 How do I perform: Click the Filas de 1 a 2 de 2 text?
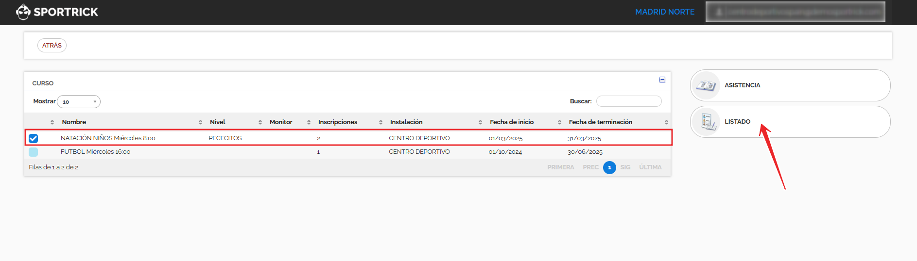[x=53, y=167]
